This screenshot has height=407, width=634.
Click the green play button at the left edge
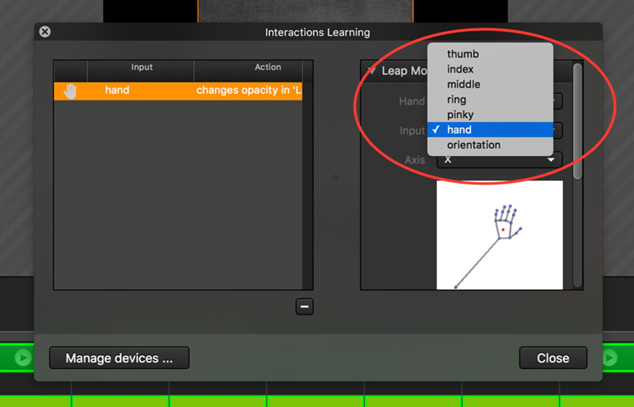tap(23, 358)
